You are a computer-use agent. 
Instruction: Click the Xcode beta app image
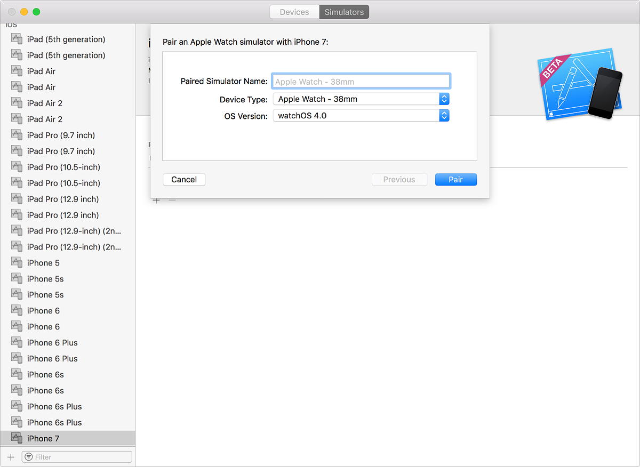click(580, 84)
